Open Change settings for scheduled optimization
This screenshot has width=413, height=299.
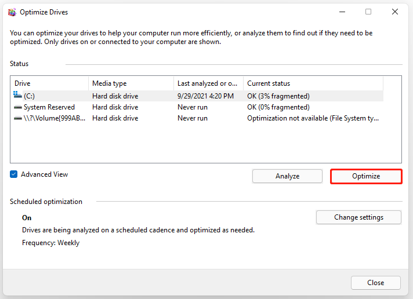(358, 217)
